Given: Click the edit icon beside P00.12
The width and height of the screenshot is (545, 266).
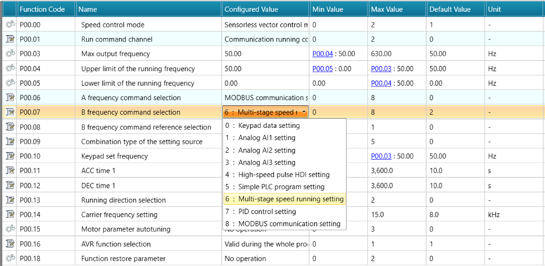Looking at the screenshot, I should (10, 185).
